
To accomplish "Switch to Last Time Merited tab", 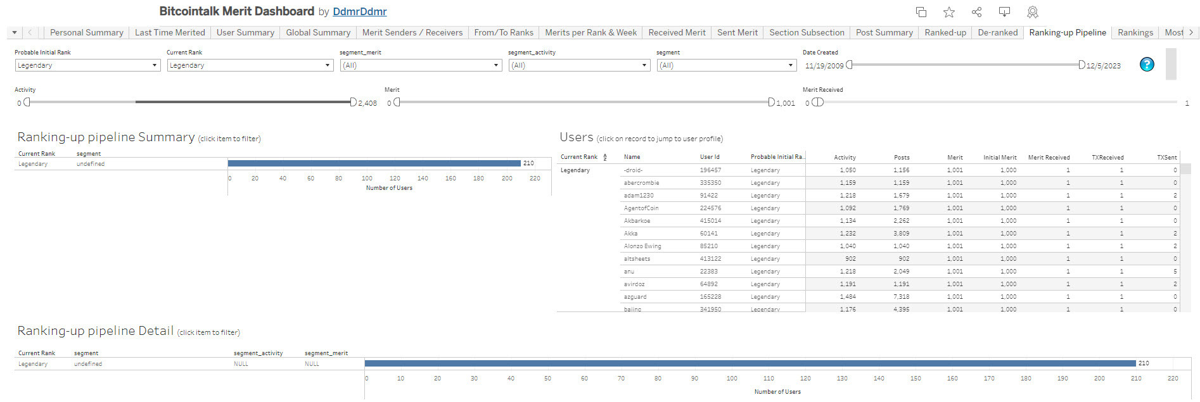I will pos(170,32).
